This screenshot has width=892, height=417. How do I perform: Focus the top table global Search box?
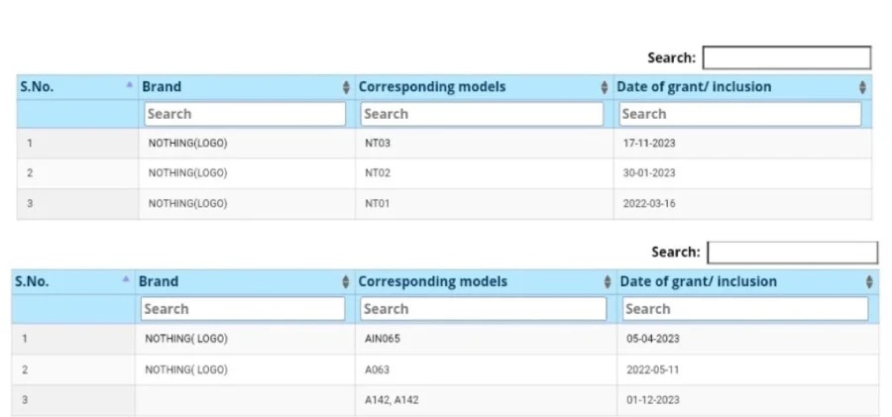click(787, 57)
